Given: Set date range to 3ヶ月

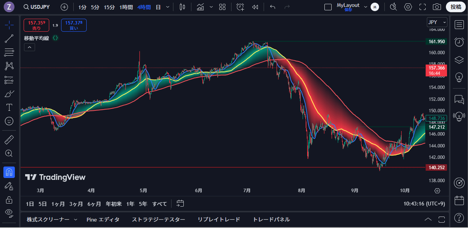Looking at the screenshot, I should pos(76,203).
